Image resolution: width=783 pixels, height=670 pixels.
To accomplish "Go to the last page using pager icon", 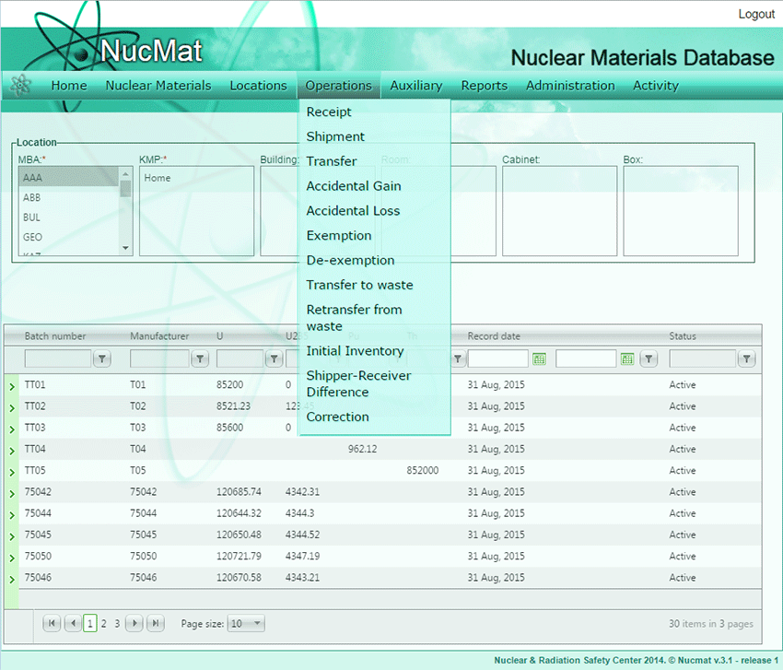I will click(x=155, y=623).
